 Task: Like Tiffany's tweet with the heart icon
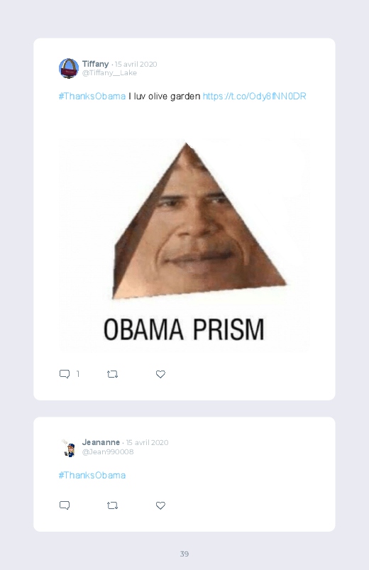pos(160,374)
